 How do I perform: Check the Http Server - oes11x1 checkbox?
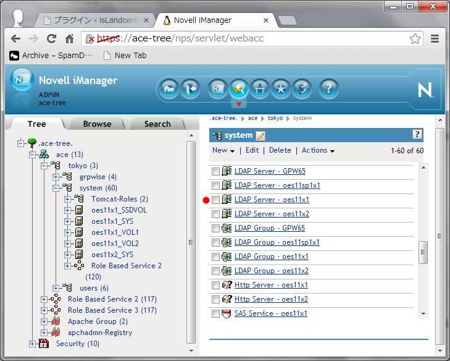click(215, 285)
